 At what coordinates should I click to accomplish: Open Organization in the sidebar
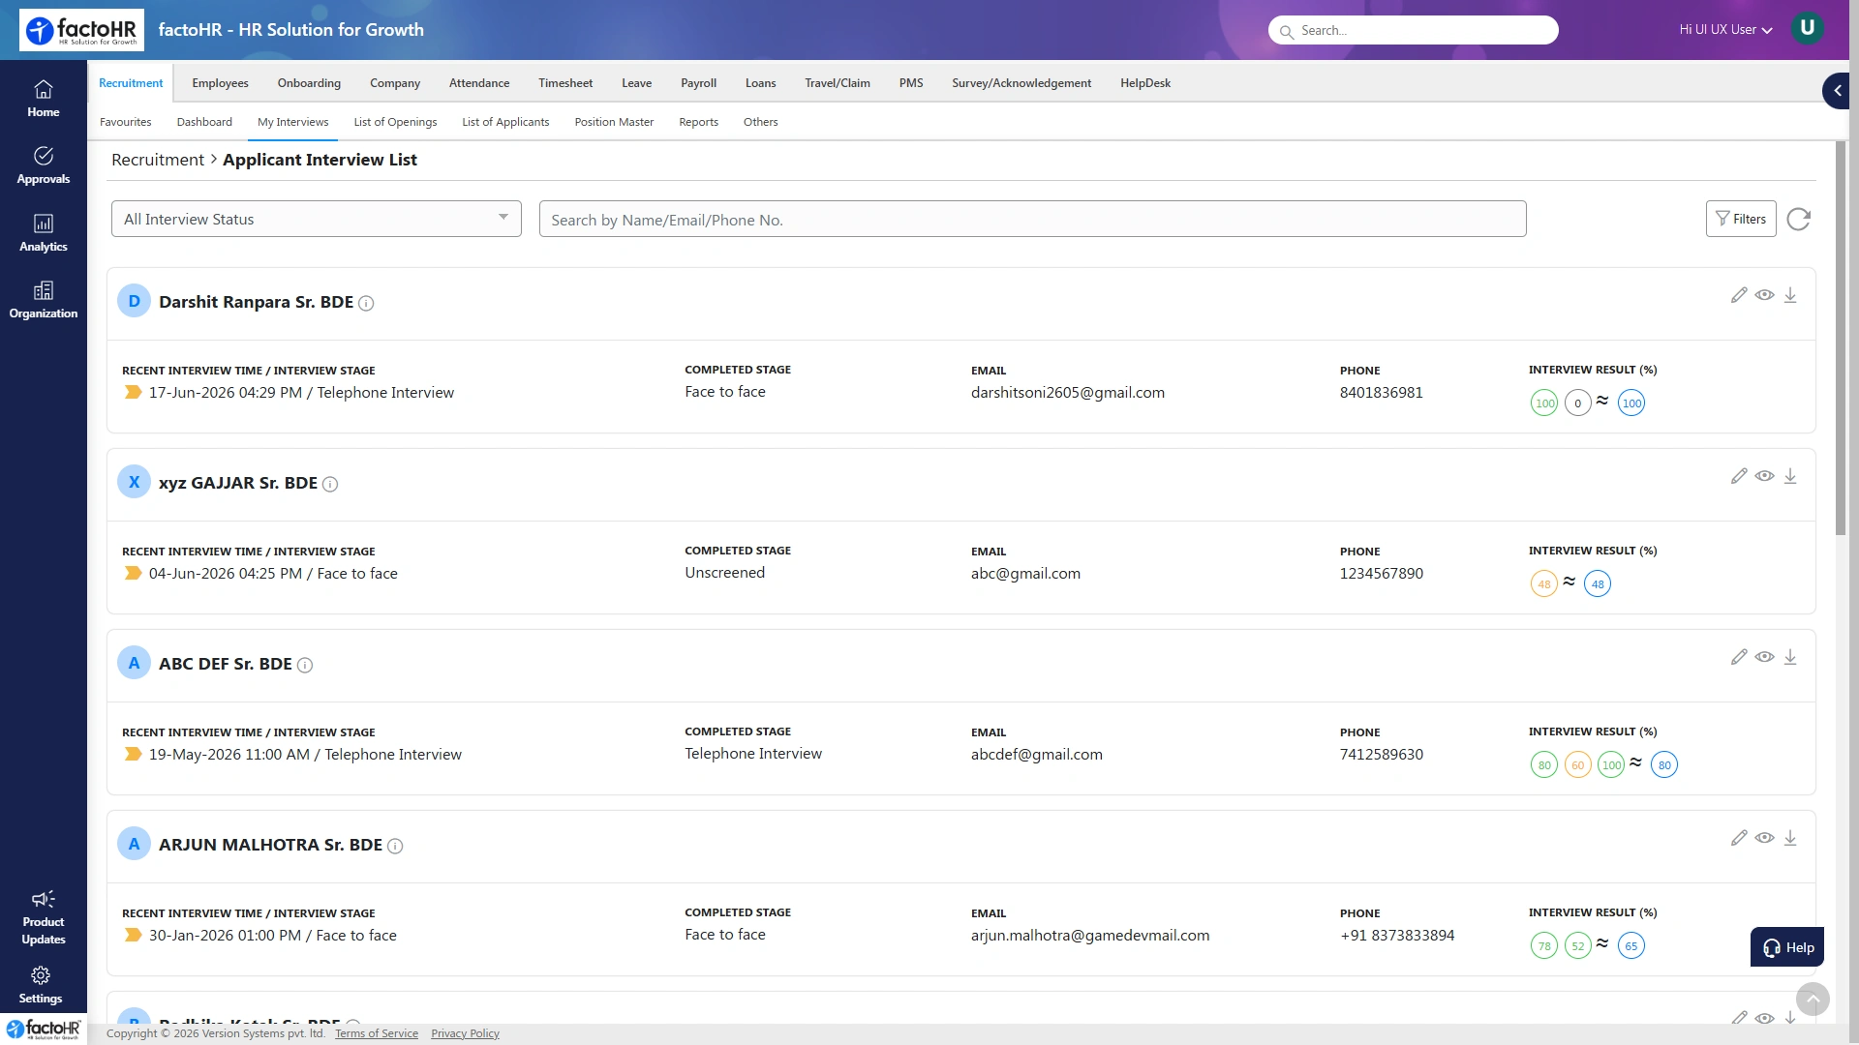(43, 300)
